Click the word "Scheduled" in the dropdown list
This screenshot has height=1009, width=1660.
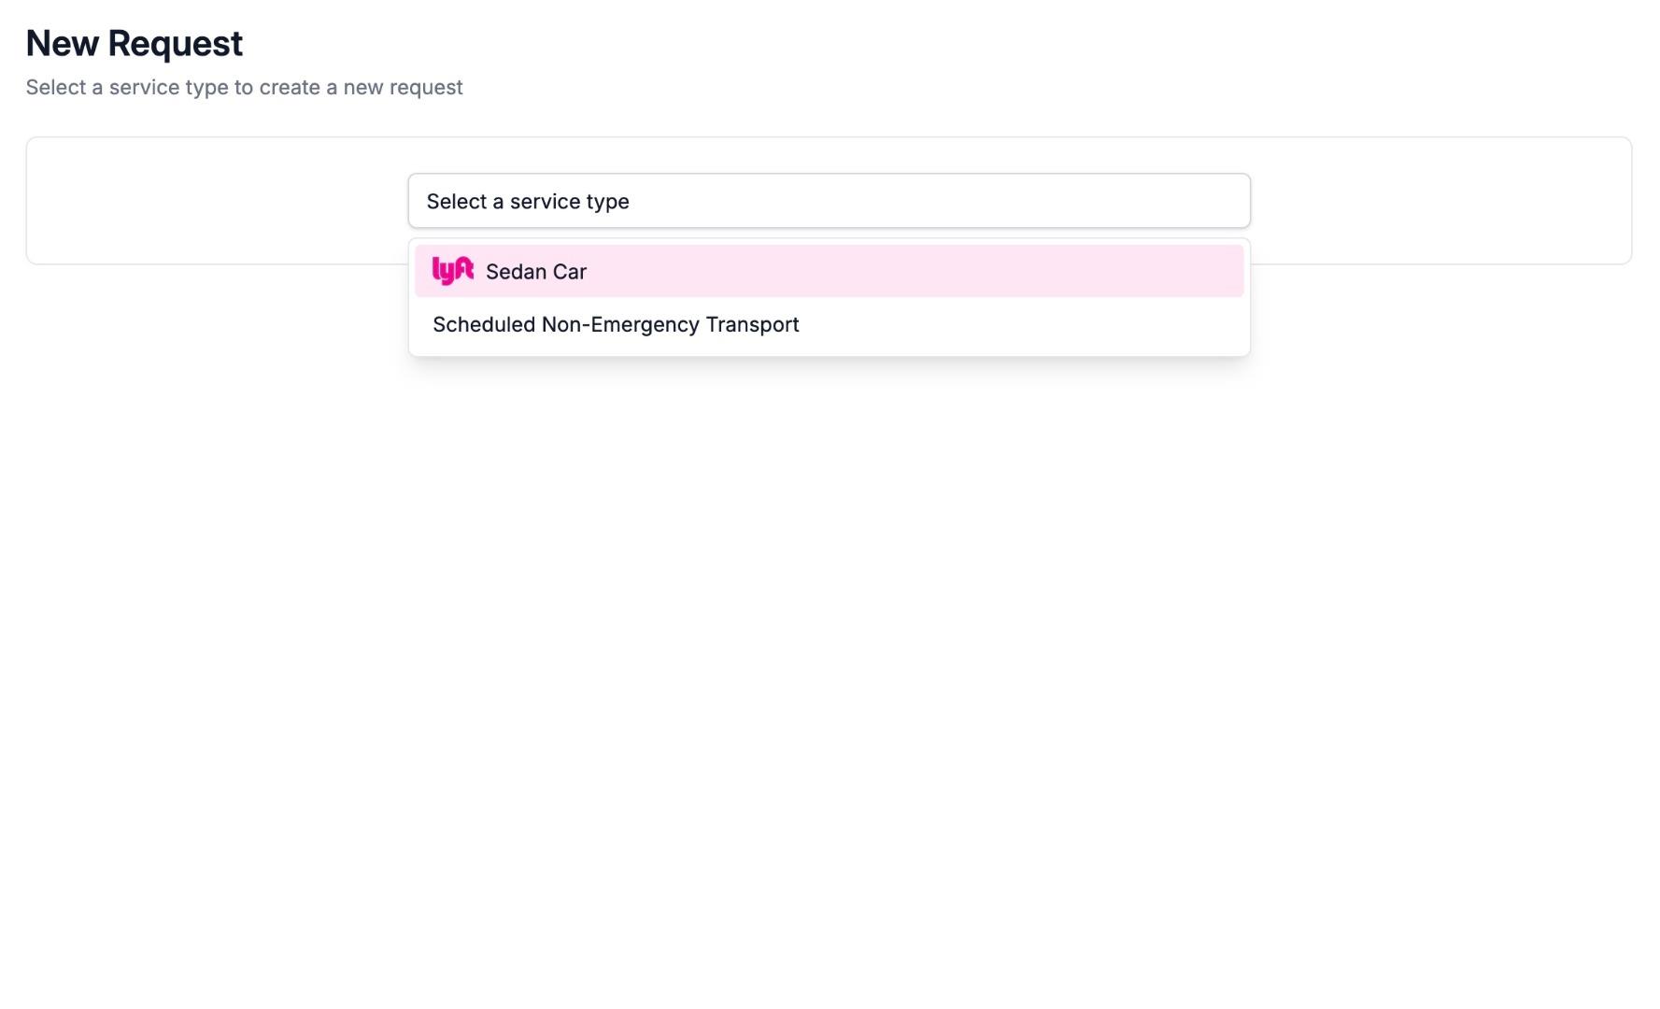coord(484,324)
